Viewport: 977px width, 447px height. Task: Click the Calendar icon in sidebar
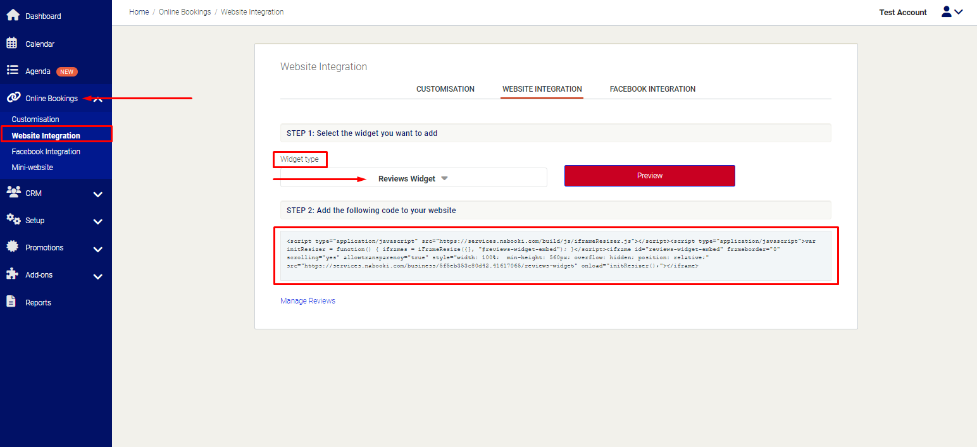[12, 43]
